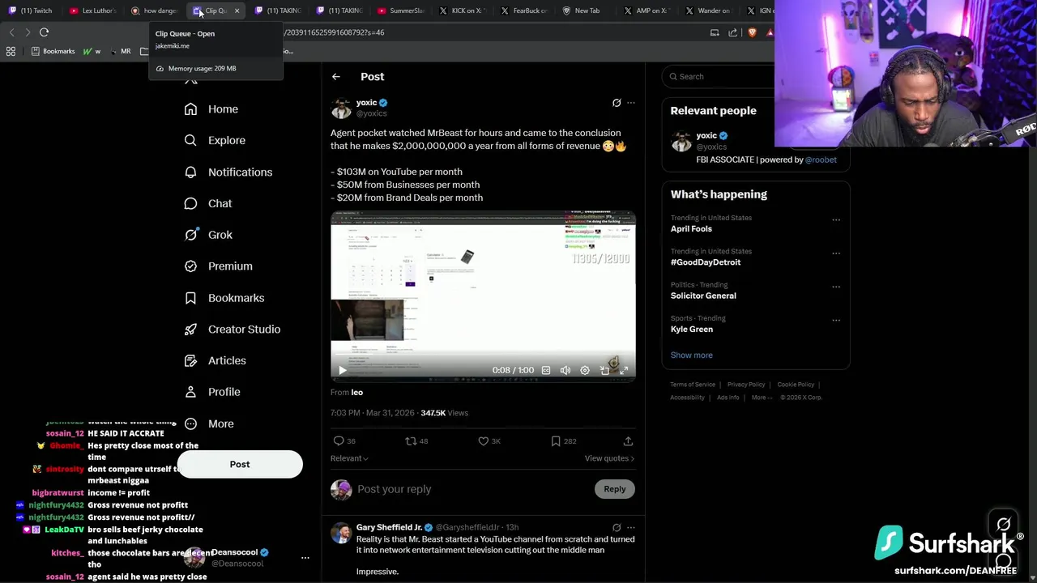Bookmark yoxic's post

[x=556, y=441]
